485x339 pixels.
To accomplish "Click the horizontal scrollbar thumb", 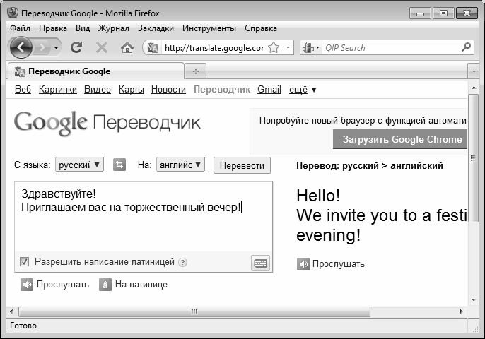I will point(194,311).
